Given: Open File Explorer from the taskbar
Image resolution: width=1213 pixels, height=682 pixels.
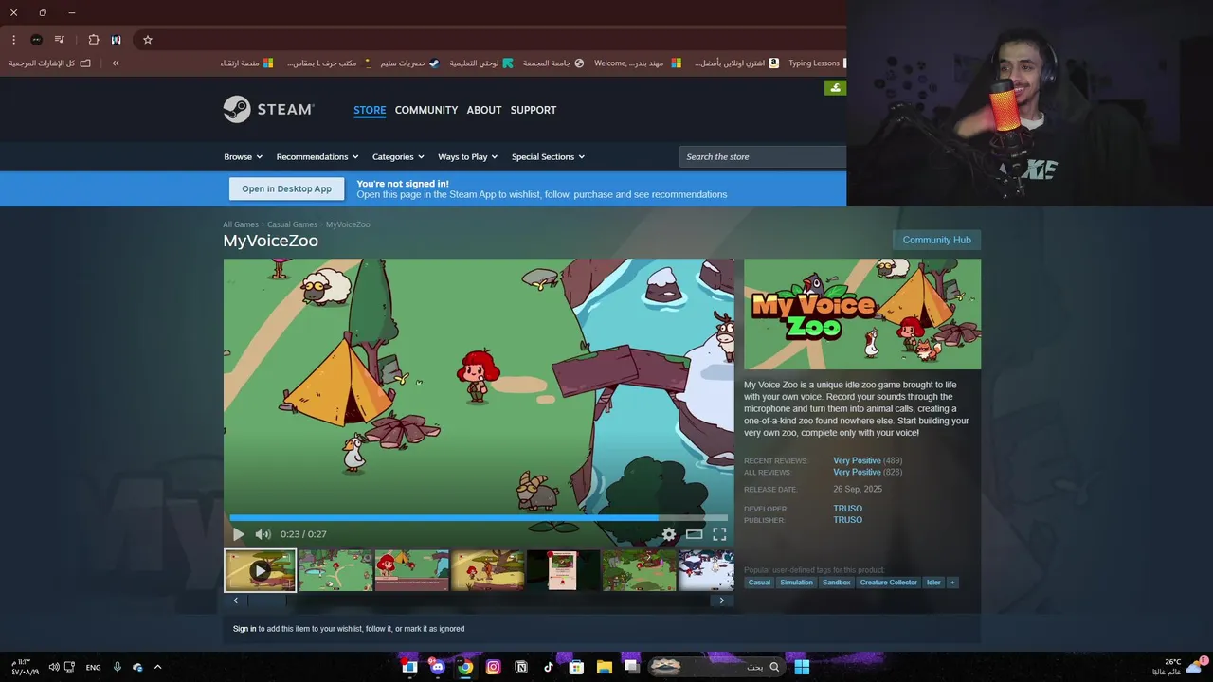Looking at the screenshot, I should point(604,667).
